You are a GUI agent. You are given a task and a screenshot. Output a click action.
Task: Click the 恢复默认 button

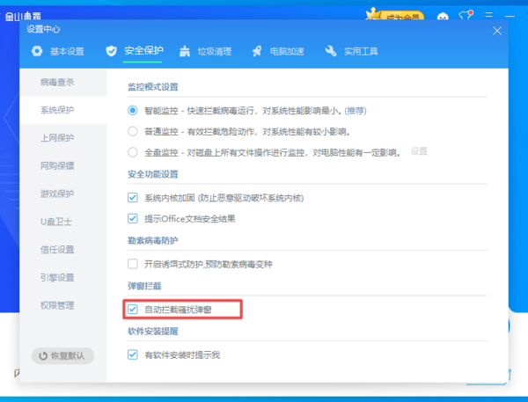(62, 356)
